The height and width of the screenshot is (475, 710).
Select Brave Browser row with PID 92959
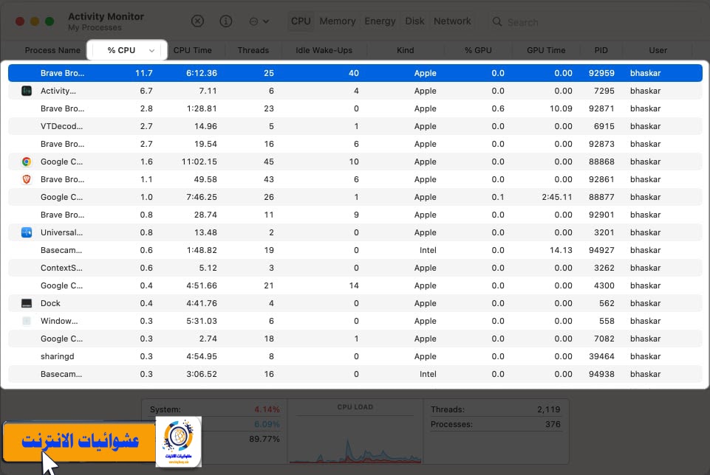click(355, 73)
